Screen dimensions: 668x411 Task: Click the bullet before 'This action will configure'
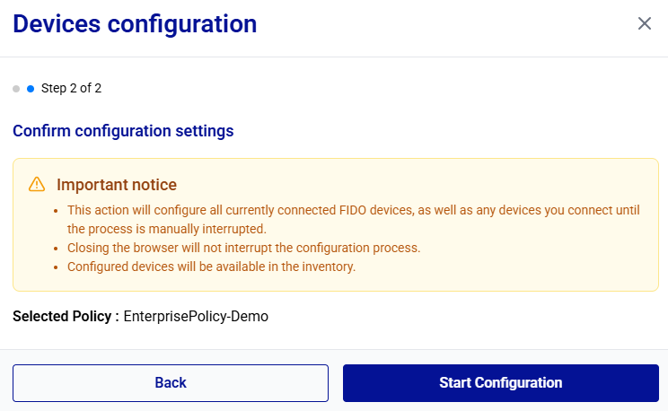pyautogui.click(x=57, y=211)
